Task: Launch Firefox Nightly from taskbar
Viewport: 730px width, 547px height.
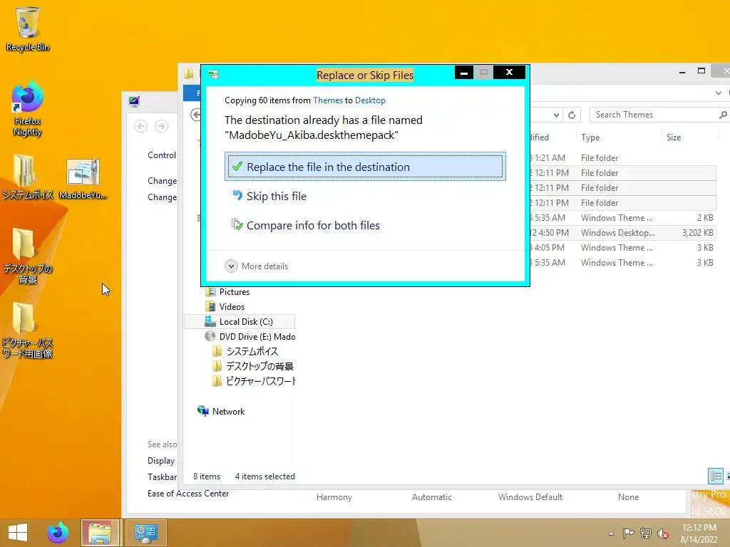Action: (x=58, y=533)
